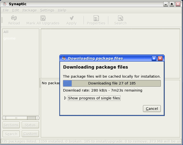This screenshot has height=145, width=183.
Task: Click the download progress bar
Action: point(112,83)
